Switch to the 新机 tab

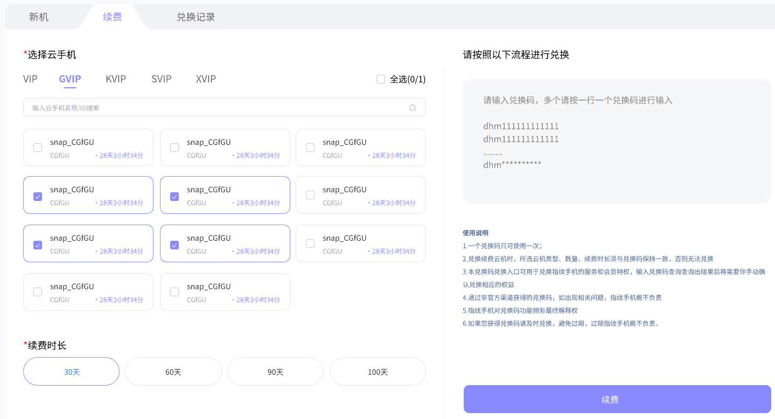coord(39,17)
